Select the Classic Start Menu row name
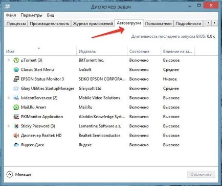Screen dimensions: 222x186 [37, 70]
